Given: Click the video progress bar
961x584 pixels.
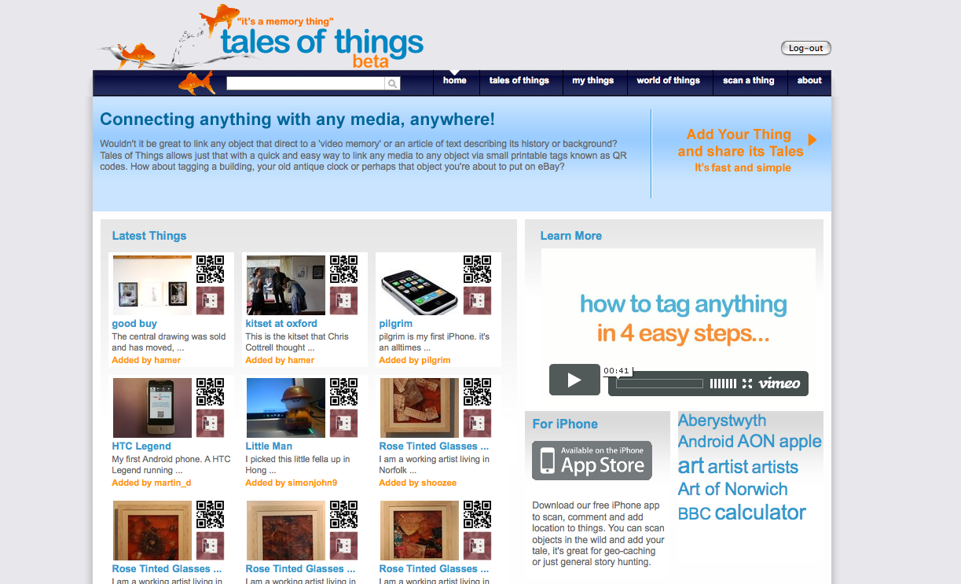Looking at the screenshot, I should [659, 384].
